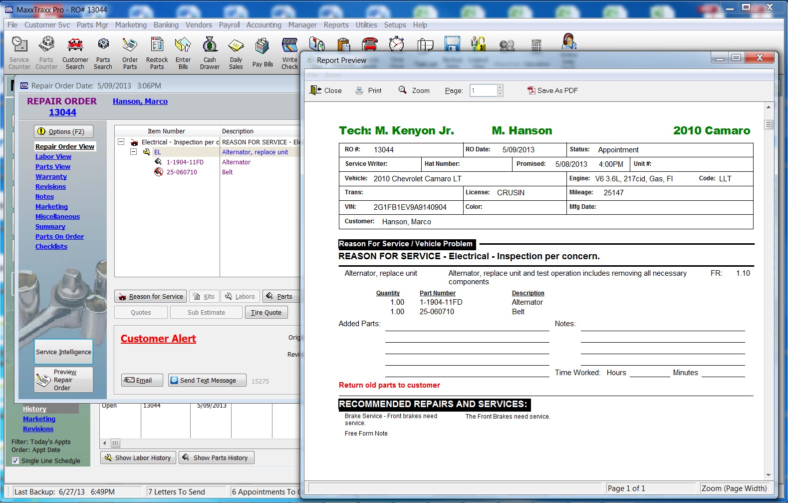788x503 pixels.
Task: Click the telephone icon in main toolbar
Action: [x=369, y=44]
